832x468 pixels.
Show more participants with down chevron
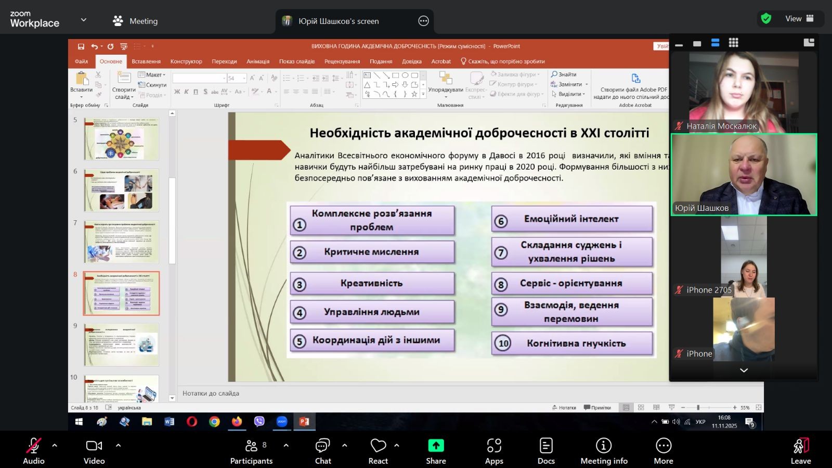(744, 370)
